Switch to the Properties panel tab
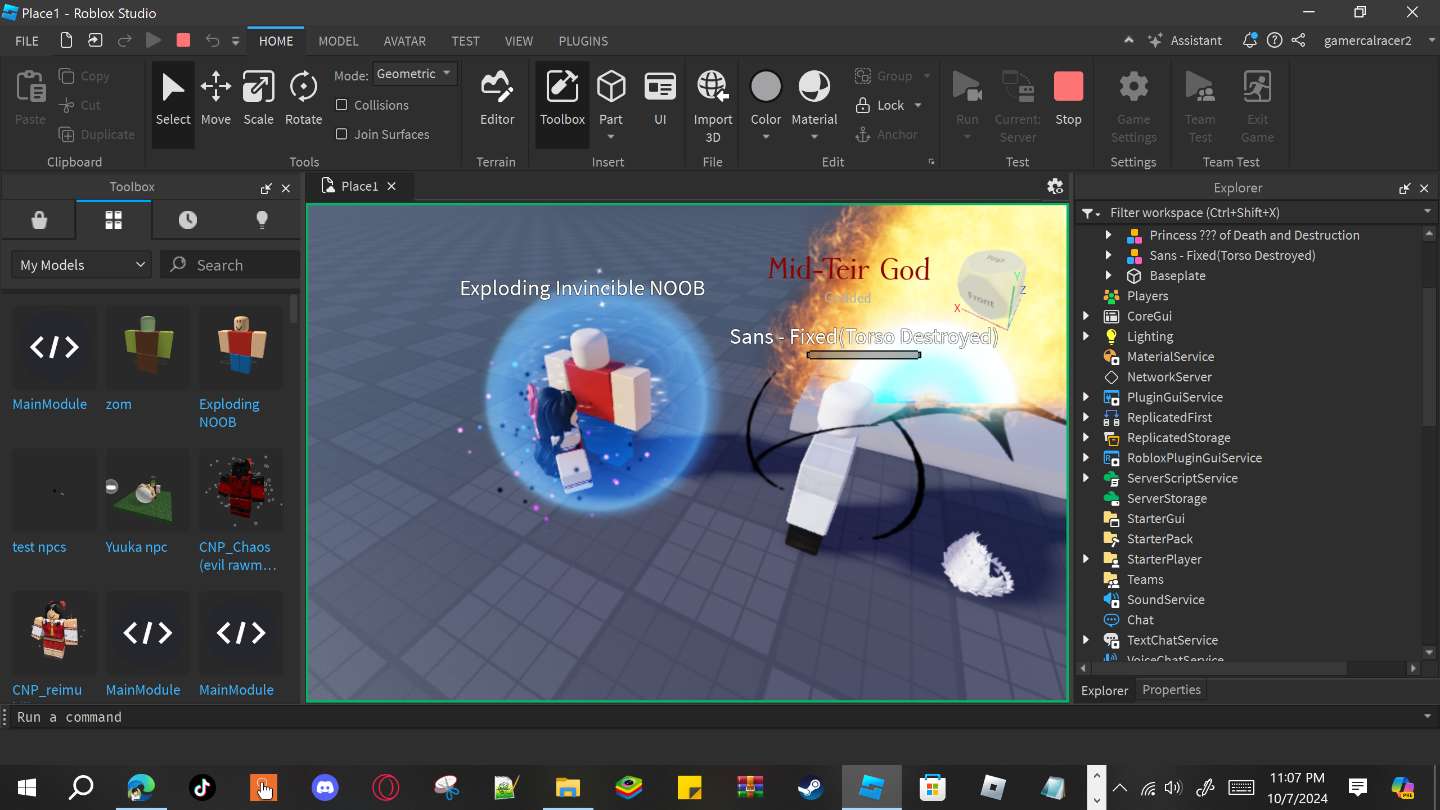The width and height of the screenshot is (1440, 810). 1171,690
